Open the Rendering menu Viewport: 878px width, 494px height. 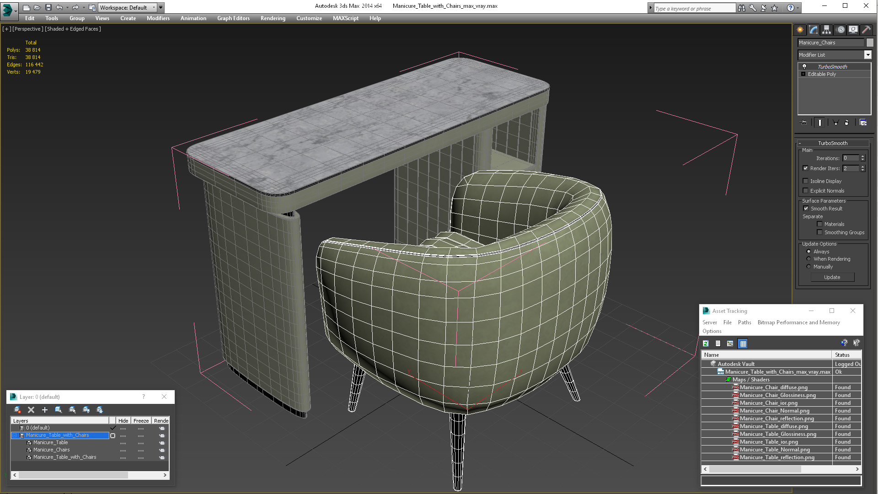(x=273, y=18)
